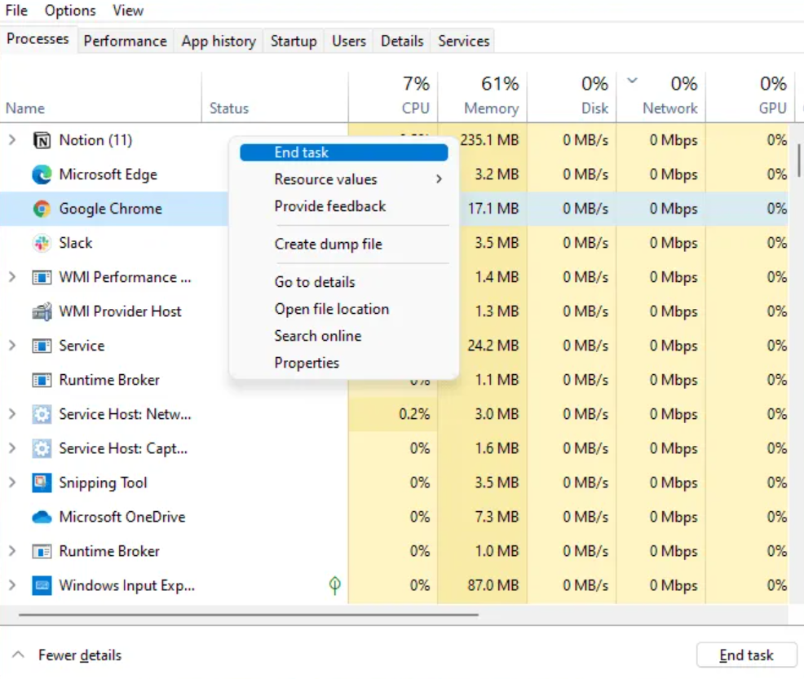Expand the Snipping Tool process group
This screenshot has height=679, width=804.
tap(12, 483)
